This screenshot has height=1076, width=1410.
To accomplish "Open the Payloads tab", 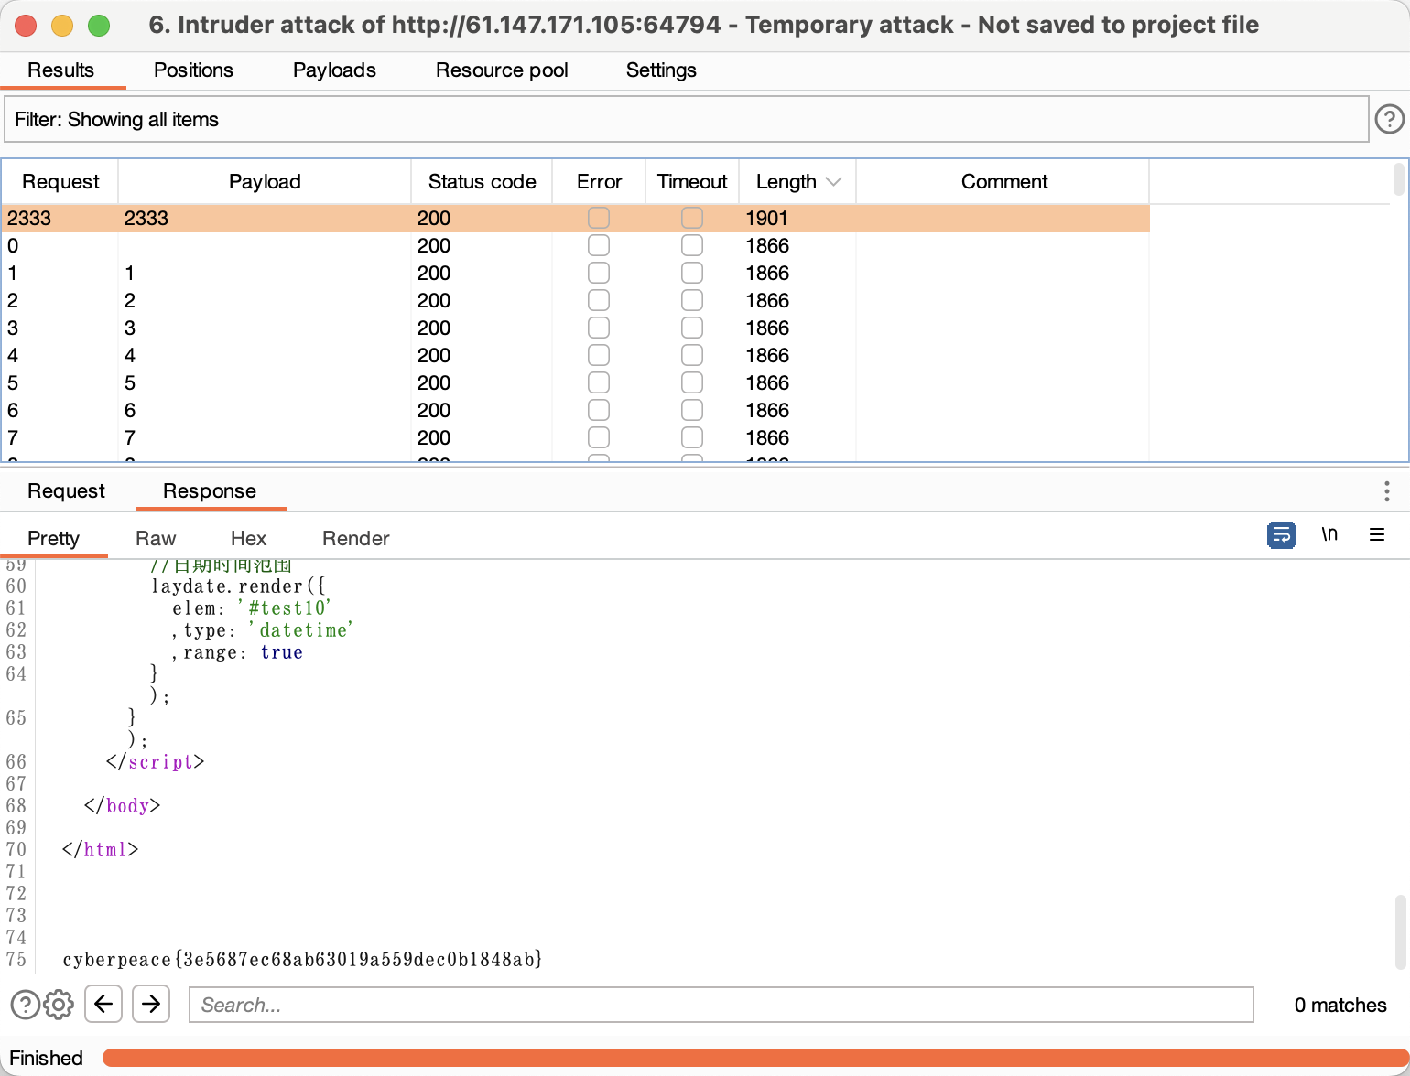I will (x=334, y=70).
